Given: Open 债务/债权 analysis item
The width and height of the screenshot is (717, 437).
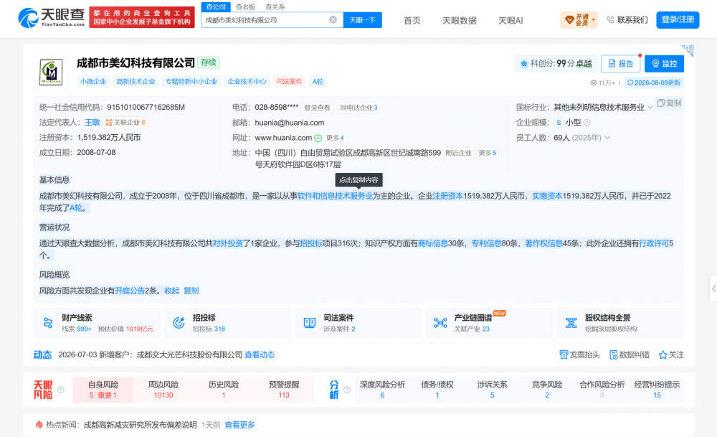Looking at the screenshot, I should coord(437,390).
